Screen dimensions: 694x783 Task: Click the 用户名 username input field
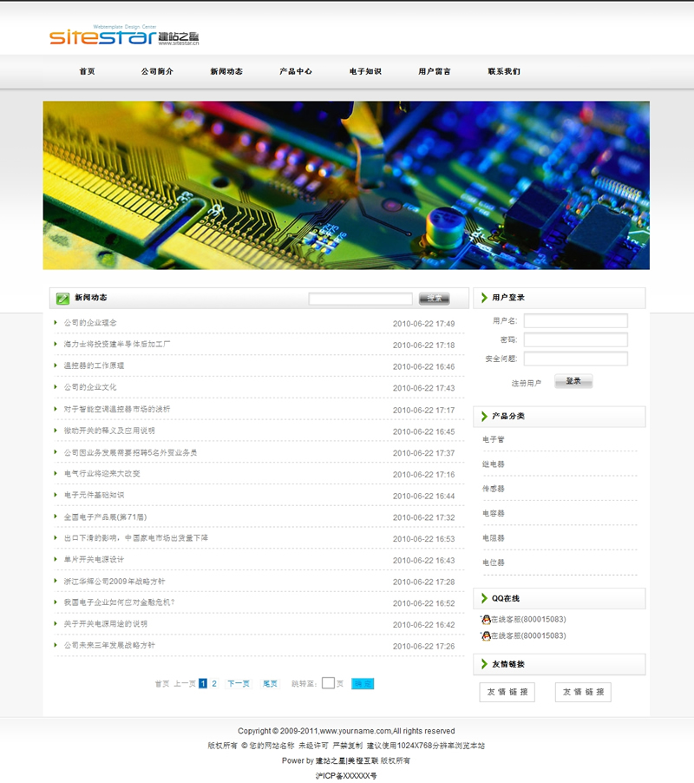575,321
